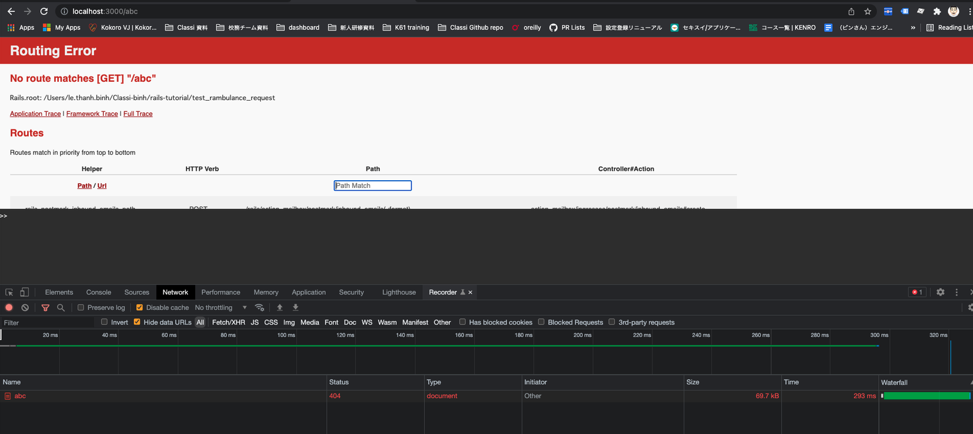Open the Framework Trace link
973x434 pixels.
click(x=92, y=114)
